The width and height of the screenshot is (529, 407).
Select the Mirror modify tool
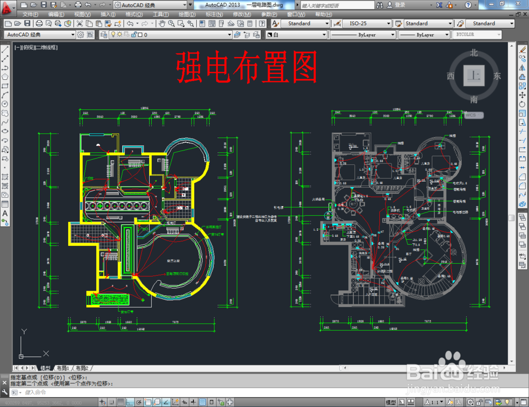[x=522, y=68]
